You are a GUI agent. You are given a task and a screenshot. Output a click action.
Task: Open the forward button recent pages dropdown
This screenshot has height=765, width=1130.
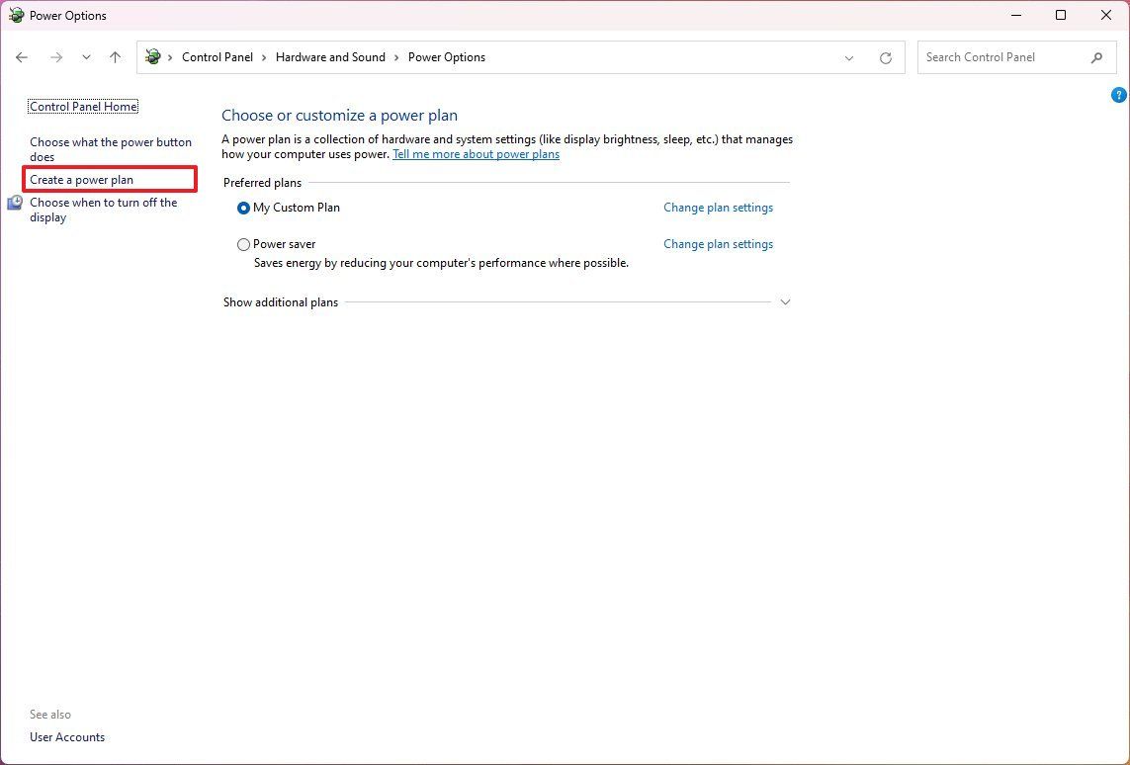click(x=86, y=57)
